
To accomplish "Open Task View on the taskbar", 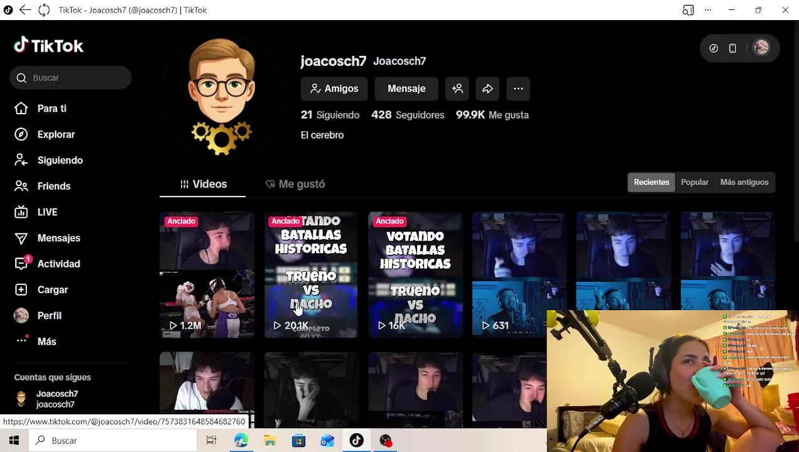I will pos(211,441).
